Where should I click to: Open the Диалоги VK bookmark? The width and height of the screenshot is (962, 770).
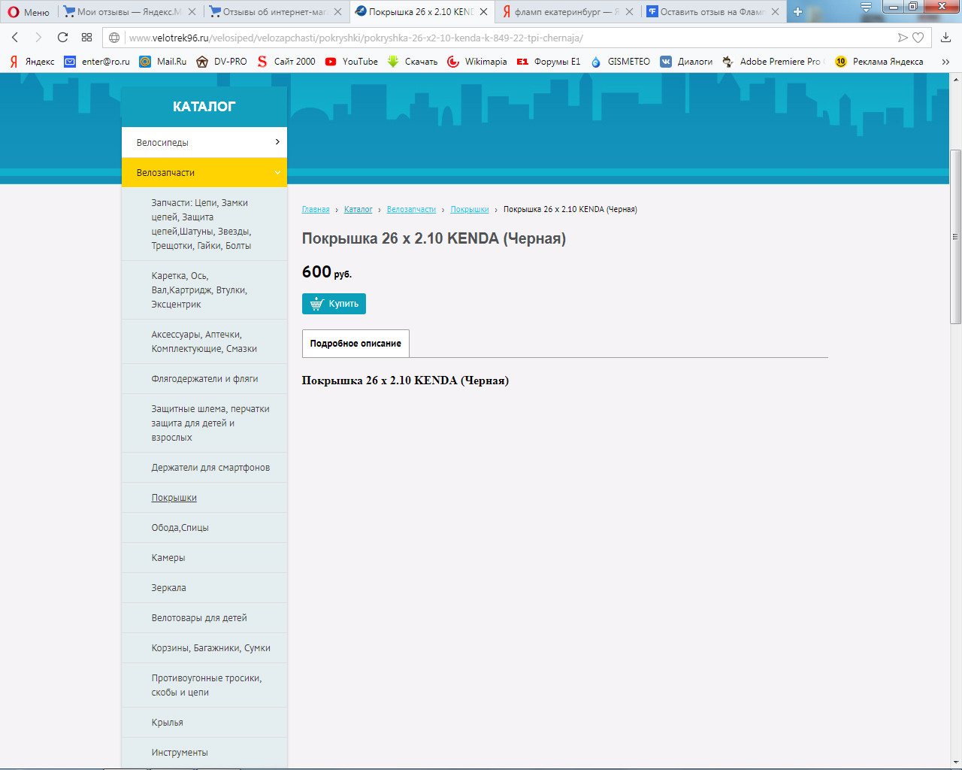coord(686,62)
